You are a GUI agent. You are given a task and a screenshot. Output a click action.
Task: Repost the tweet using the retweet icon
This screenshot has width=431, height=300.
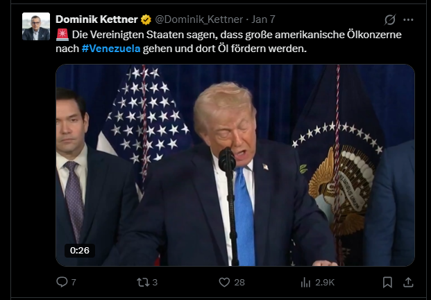142,283
